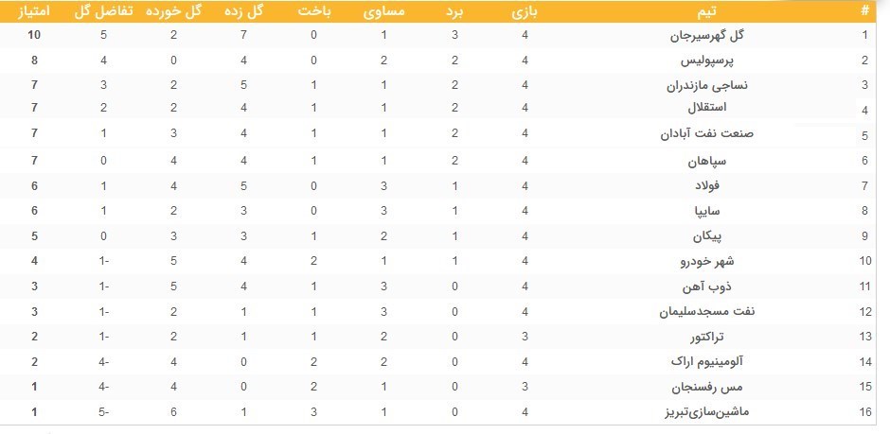Select team سپاهان in the table

(725, 162)
